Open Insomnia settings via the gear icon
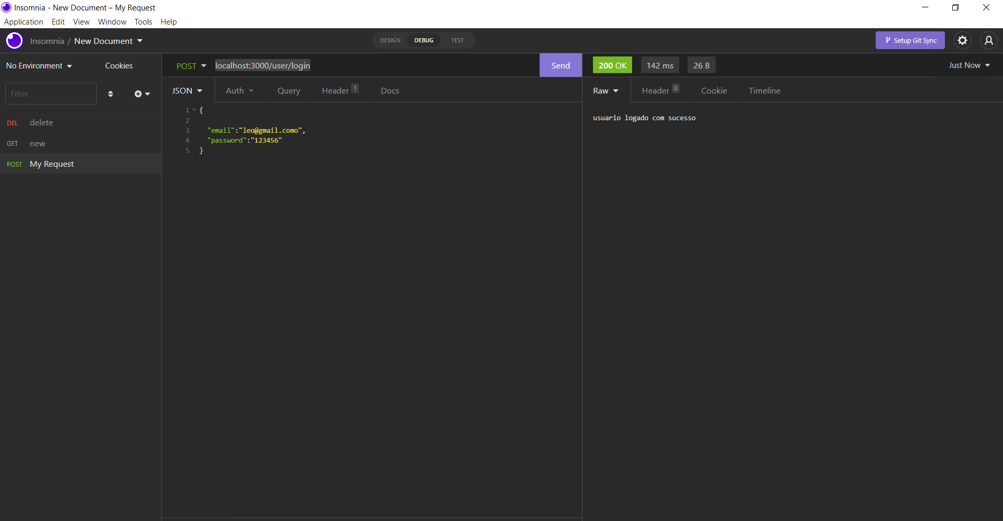The height and width of the screenshot is (521, 1003). (963, 40)
